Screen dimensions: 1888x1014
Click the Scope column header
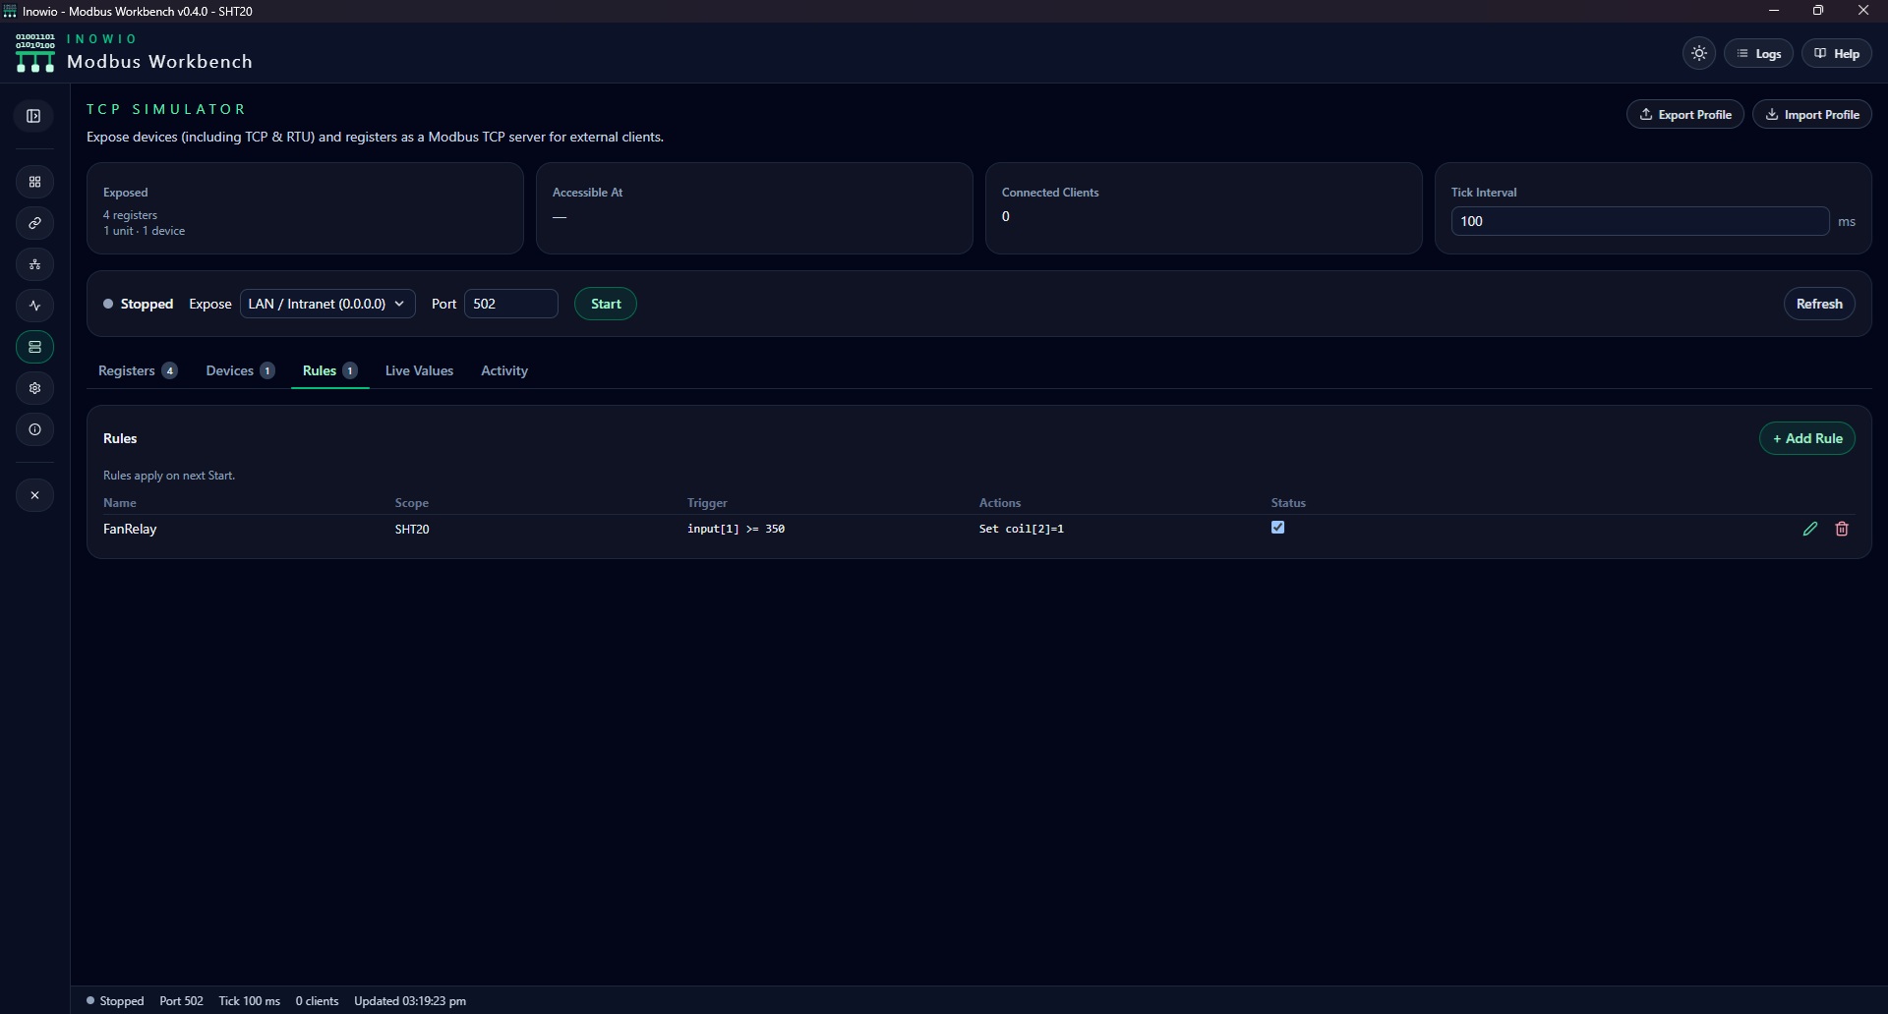pyautogui.click(x=412, y=503)
